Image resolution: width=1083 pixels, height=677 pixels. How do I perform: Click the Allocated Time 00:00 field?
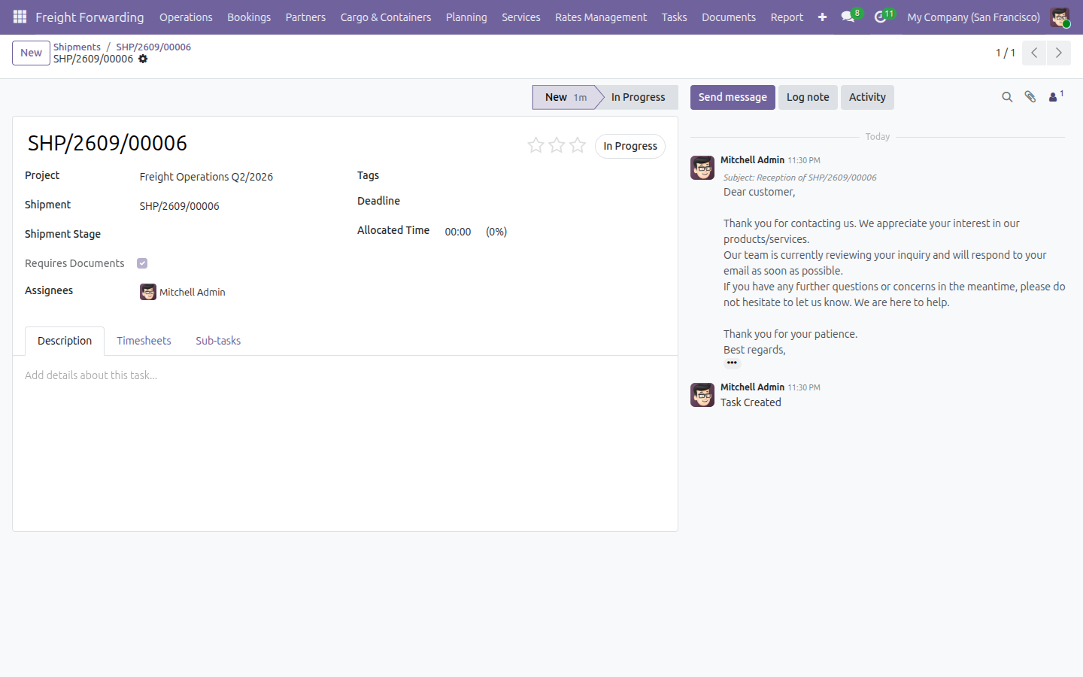(x=457, y=232)
